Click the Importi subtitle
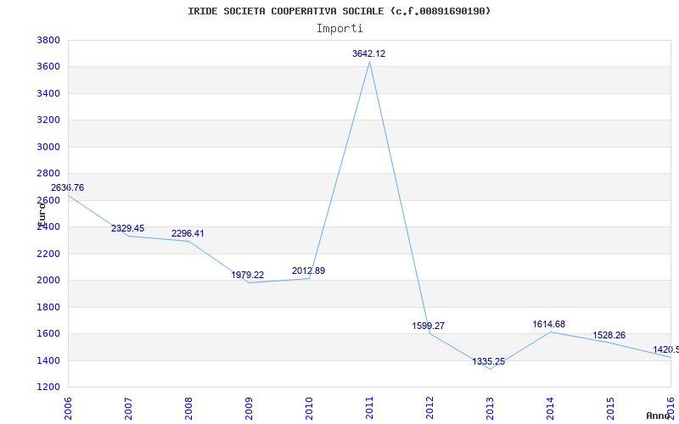This screenshot has height=424, width=679. coord(339,29)
